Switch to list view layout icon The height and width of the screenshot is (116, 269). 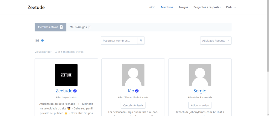pyautogui.click(x=37, y=41)
